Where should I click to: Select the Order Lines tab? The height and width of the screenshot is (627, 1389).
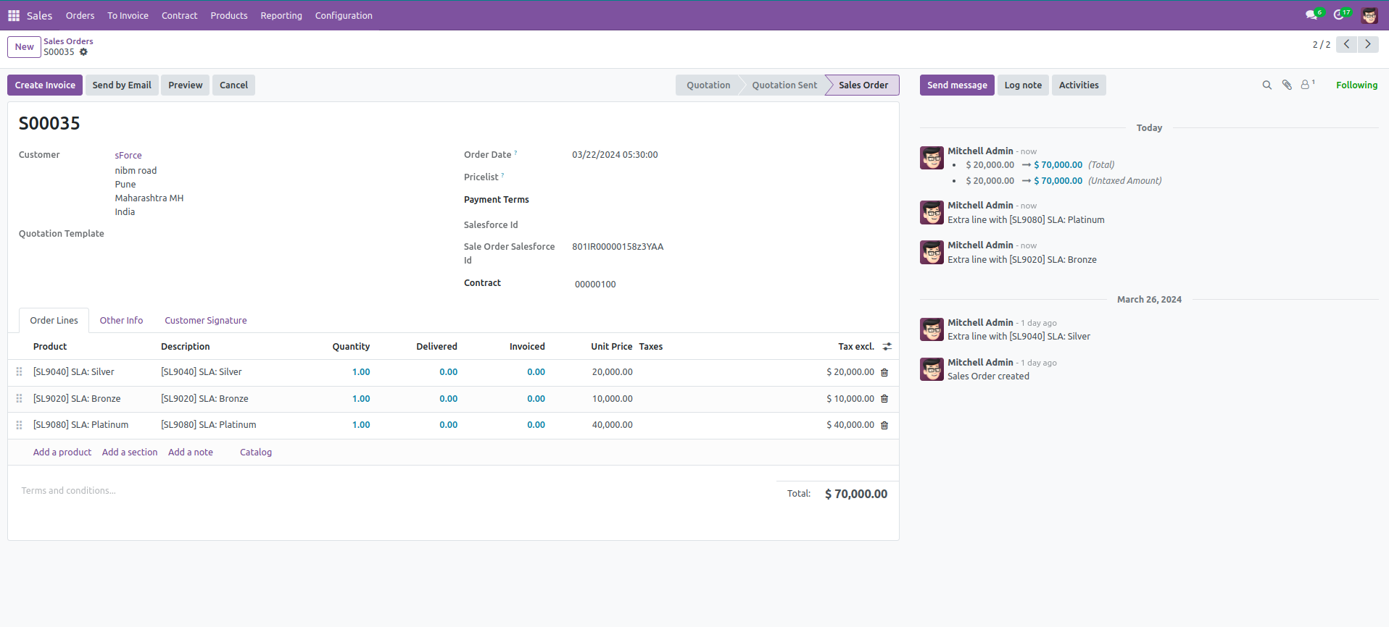tap(54, 321)
